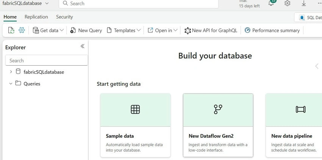Click the download icon in top bar
The height and width of the screenshot is (160, 322).
[x=304, y=3]
